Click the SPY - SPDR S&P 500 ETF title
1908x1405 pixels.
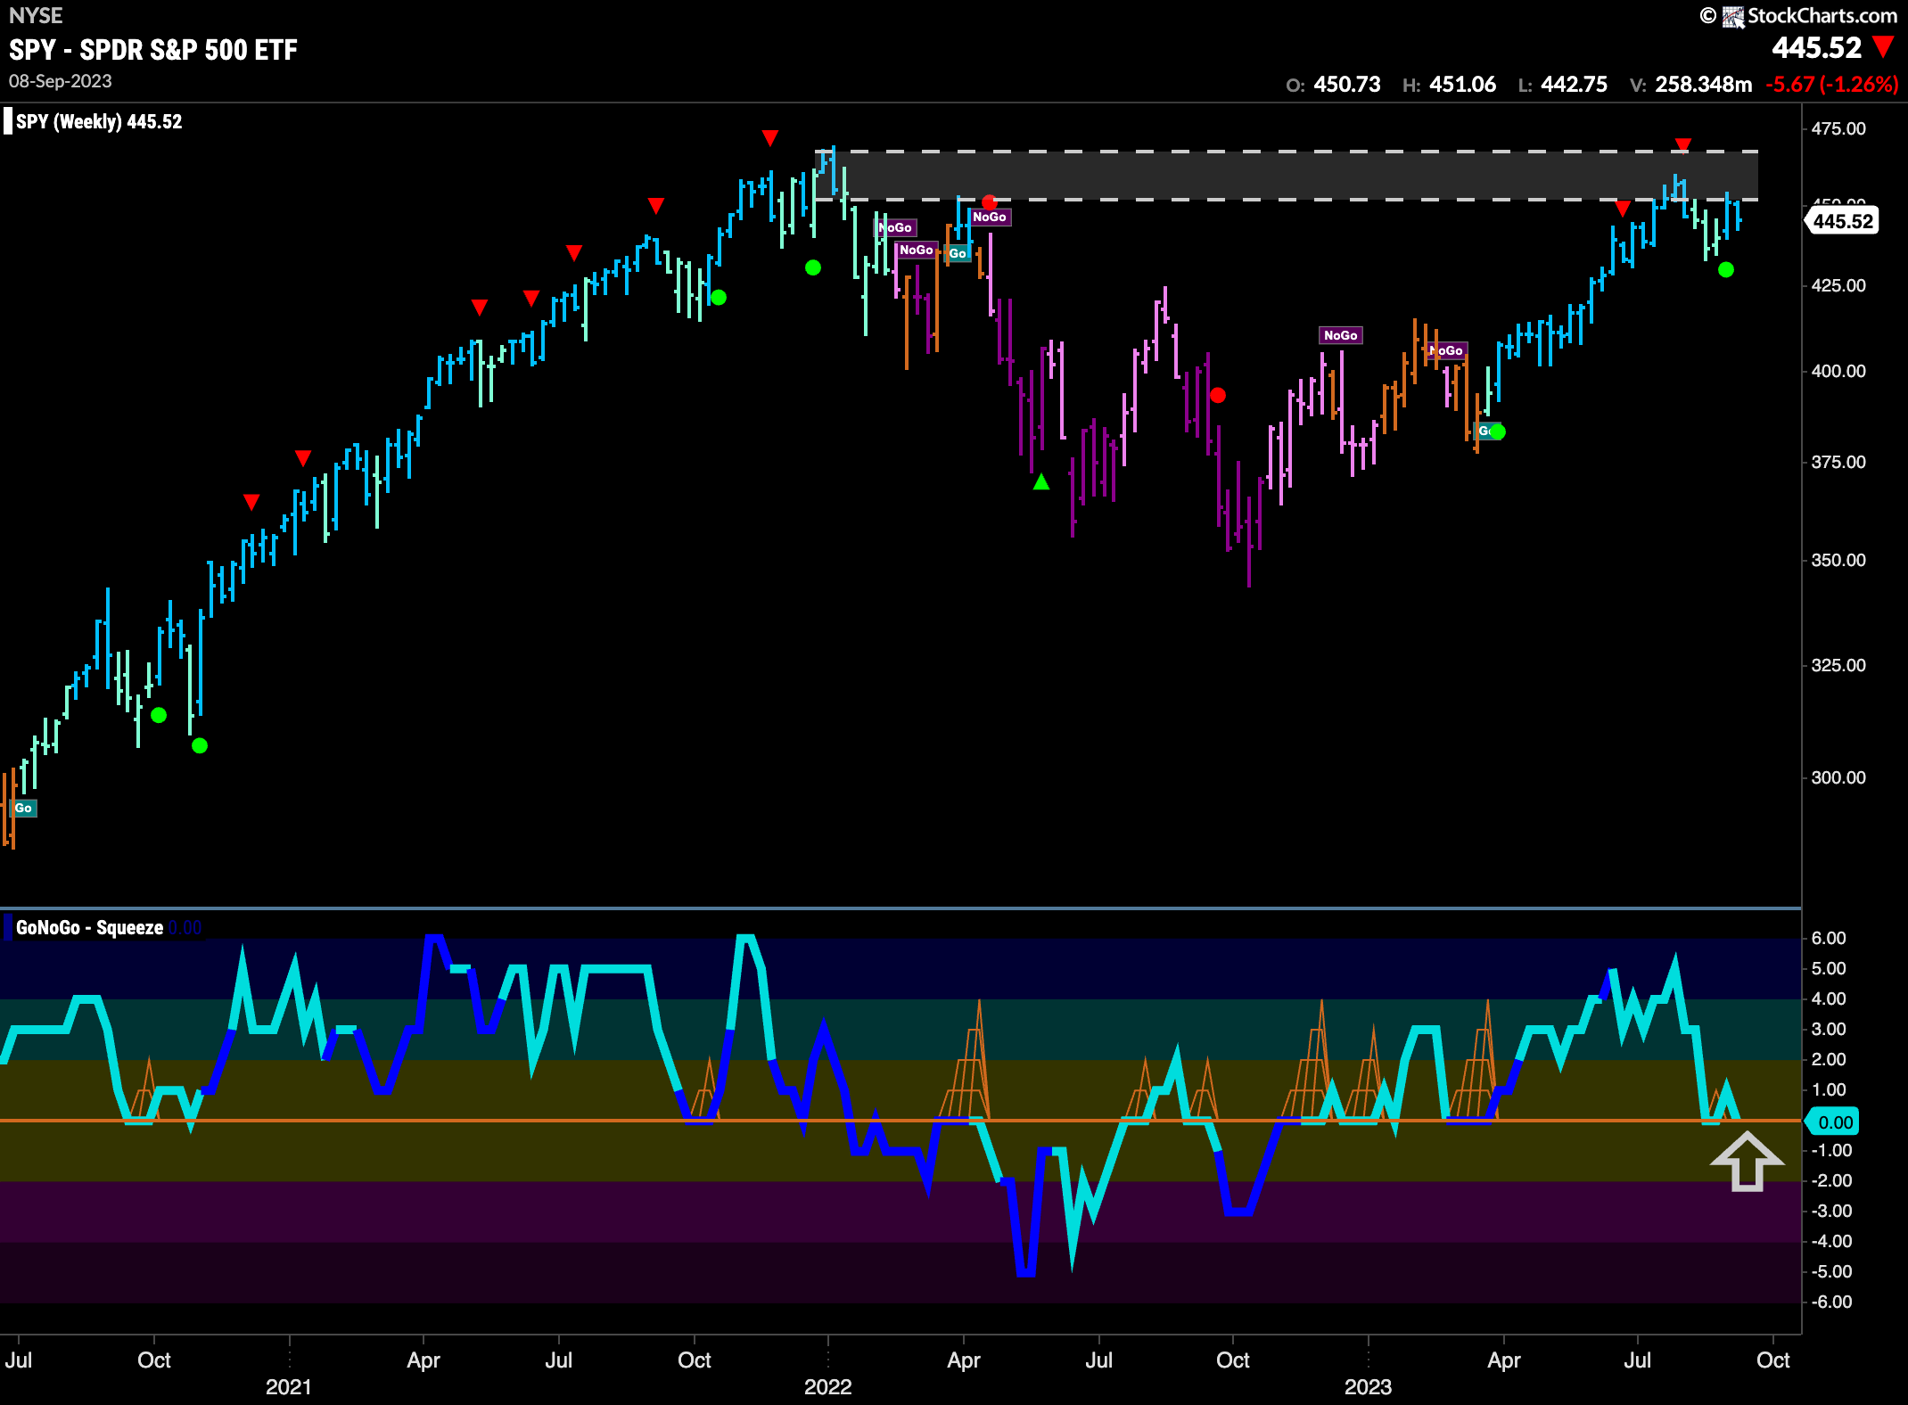pos(153,49)
